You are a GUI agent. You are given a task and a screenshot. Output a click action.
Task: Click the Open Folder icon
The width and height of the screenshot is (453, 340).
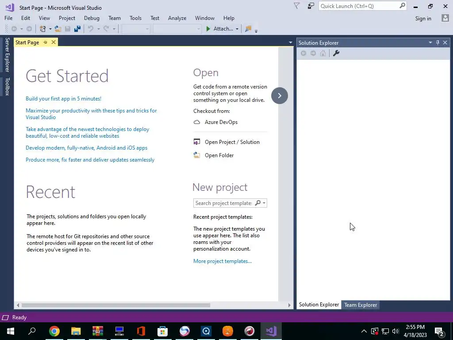pos(197,155)
